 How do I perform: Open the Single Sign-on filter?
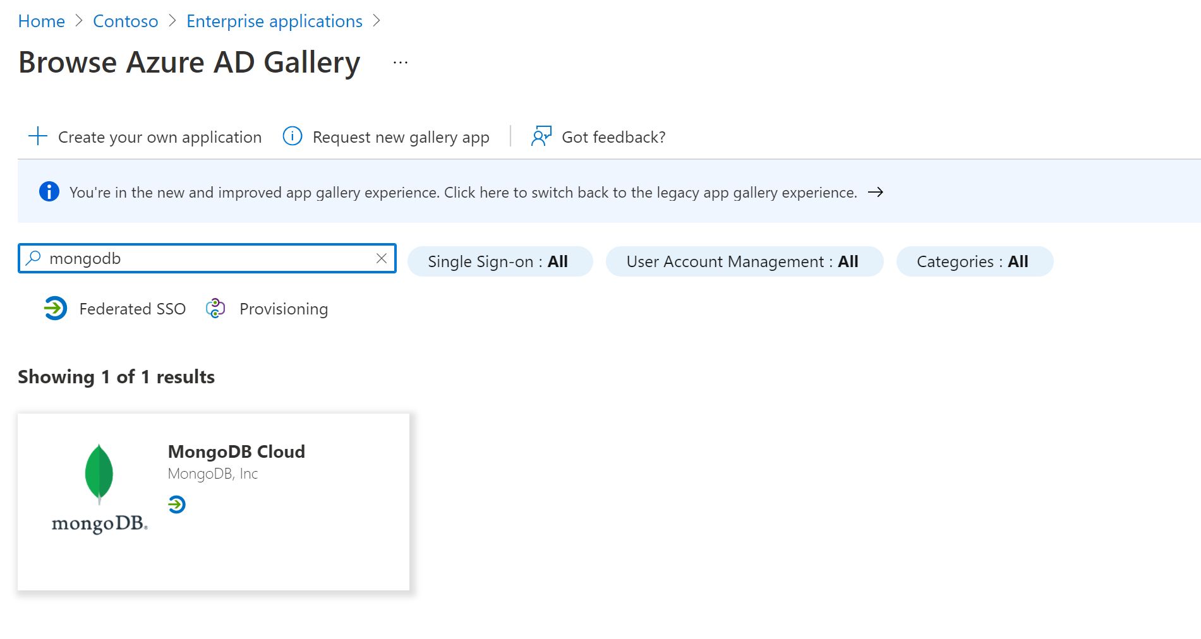[500, 261]
